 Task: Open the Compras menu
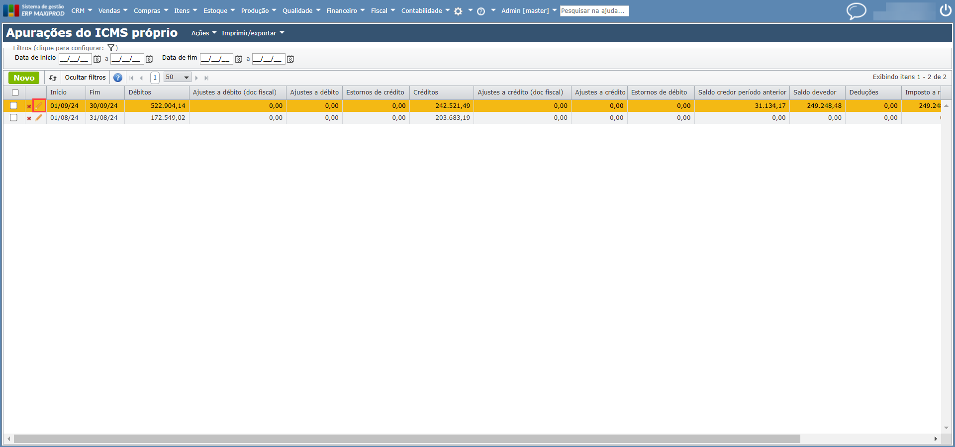pyautogui.click(x=151, y=11)
